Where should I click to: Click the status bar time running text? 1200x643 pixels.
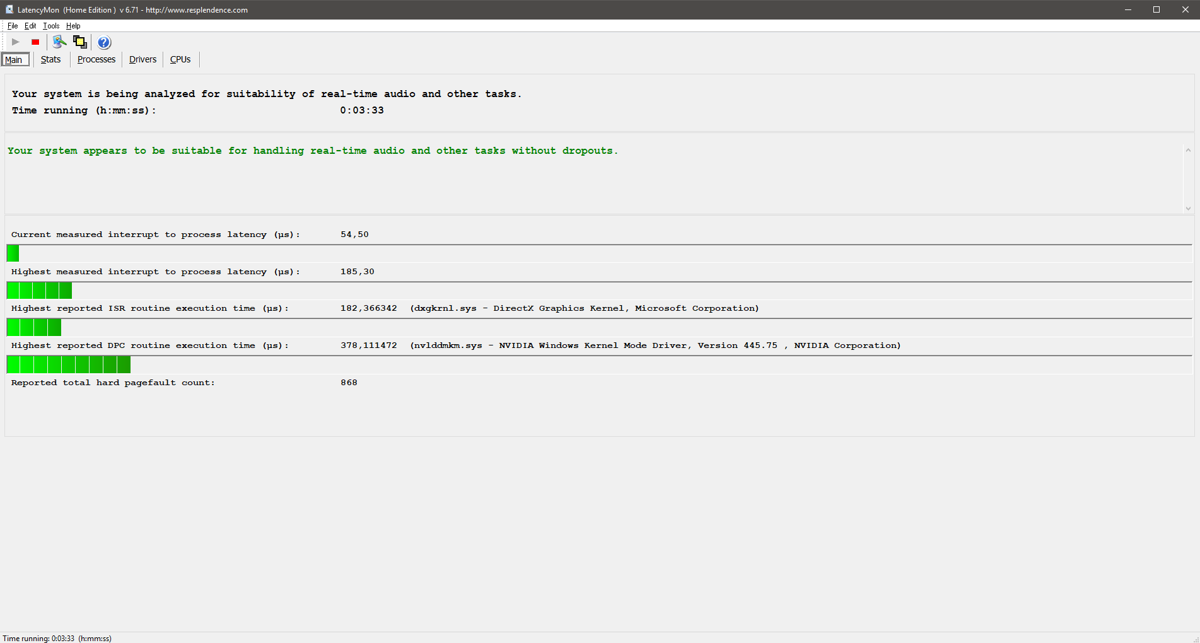click(x=57, y=639)
